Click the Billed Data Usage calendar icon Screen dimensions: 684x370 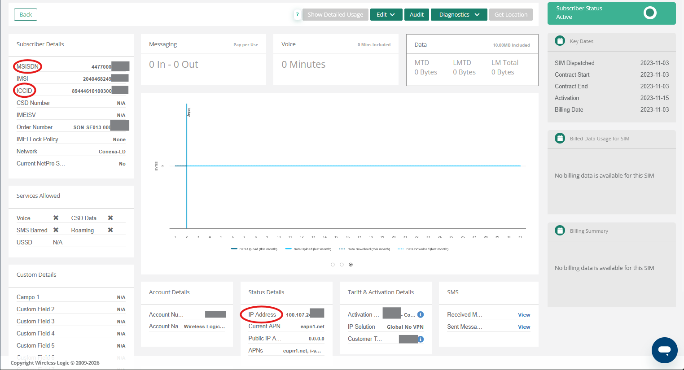(560, 138)
